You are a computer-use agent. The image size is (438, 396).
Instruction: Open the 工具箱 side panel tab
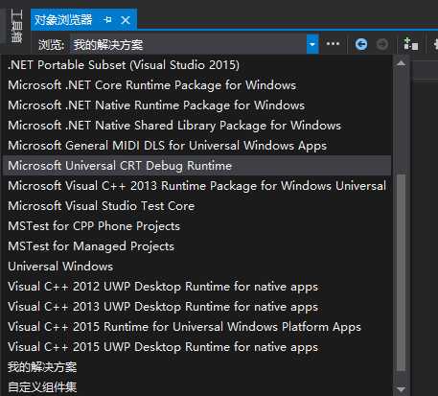tap(16, 26)
